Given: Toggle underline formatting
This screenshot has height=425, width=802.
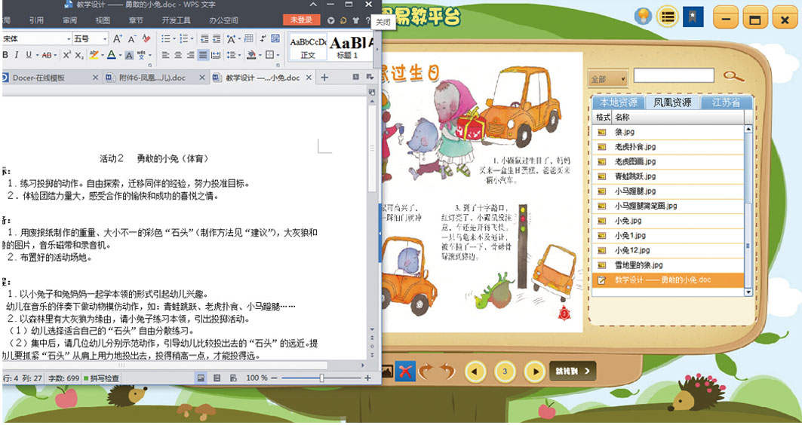Looking at the screenshot, I should click(29, 55).
